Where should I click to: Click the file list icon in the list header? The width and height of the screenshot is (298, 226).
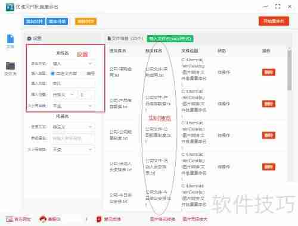109,38
